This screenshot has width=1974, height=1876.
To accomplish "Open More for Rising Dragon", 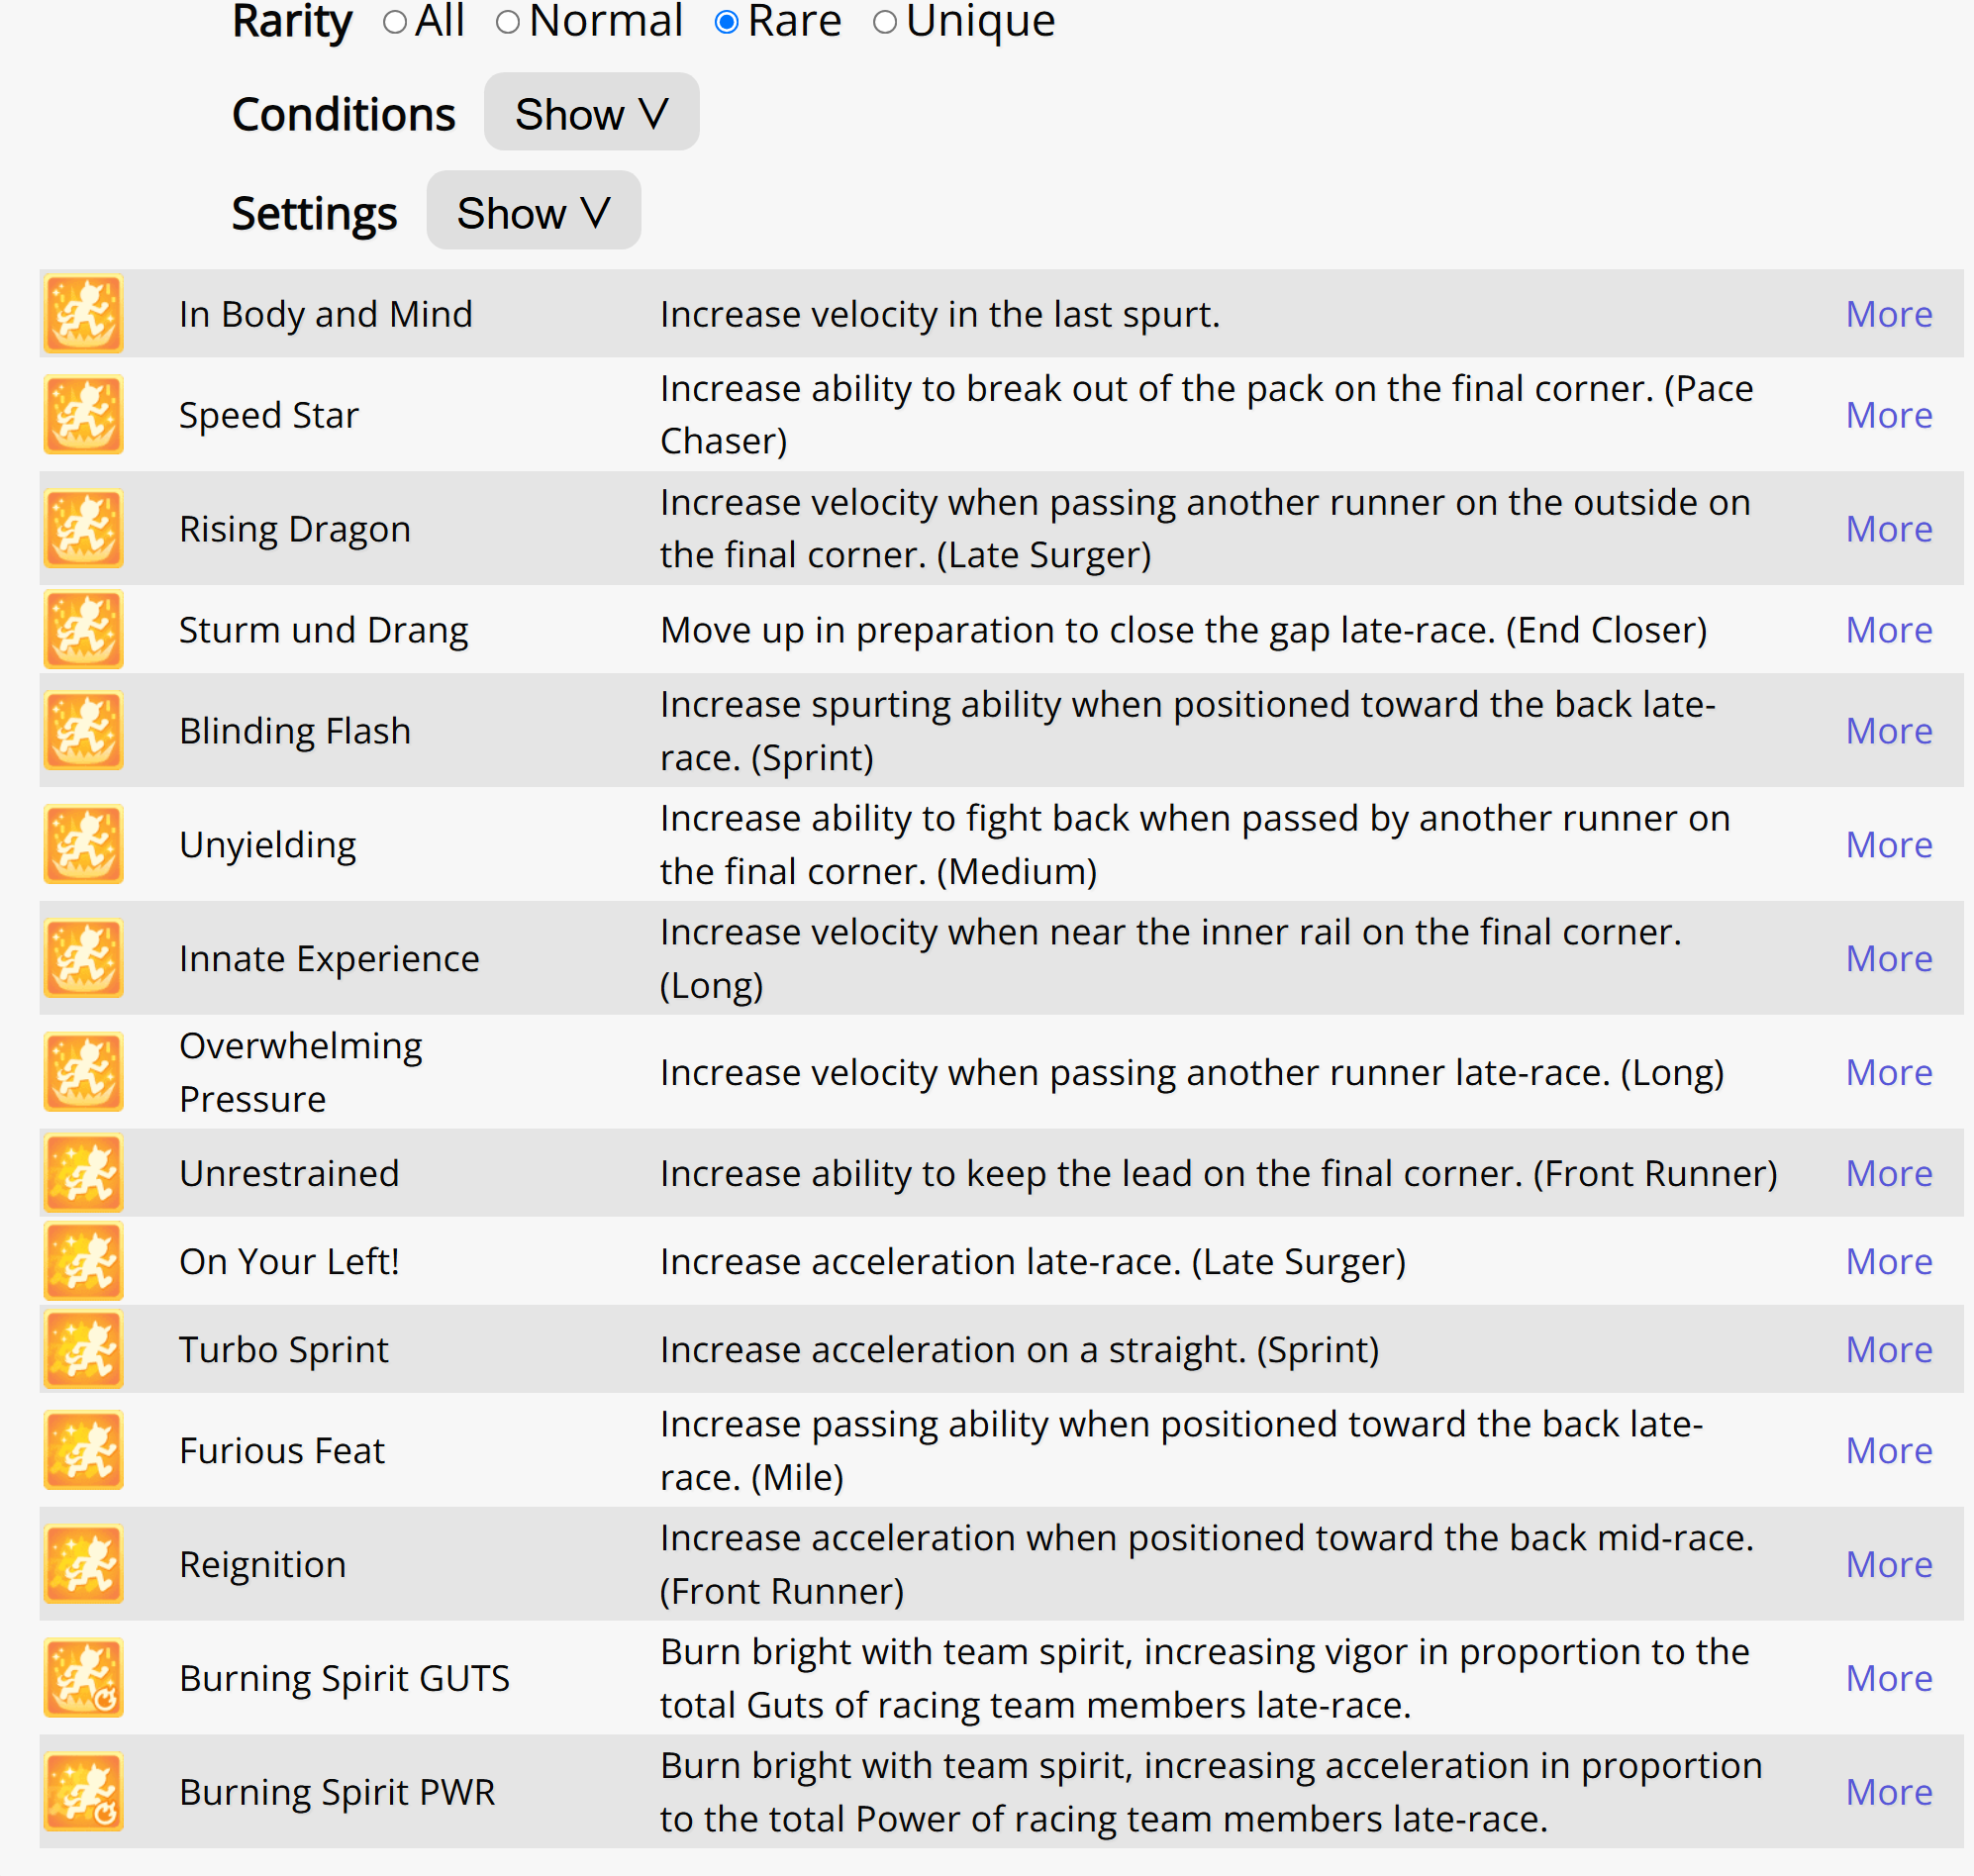I will click(1889, 529).
